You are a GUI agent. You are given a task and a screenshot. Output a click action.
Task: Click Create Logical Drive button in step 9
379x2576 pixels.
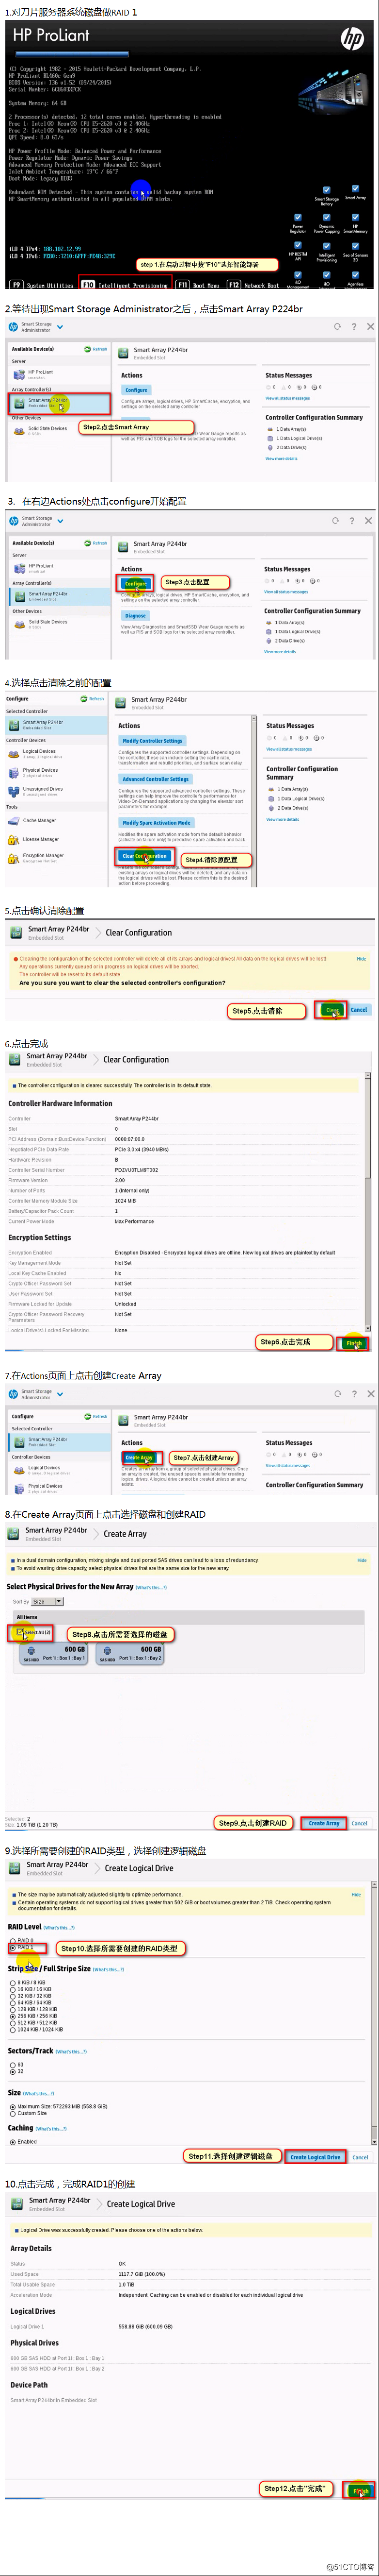[x=315, y=2156]
